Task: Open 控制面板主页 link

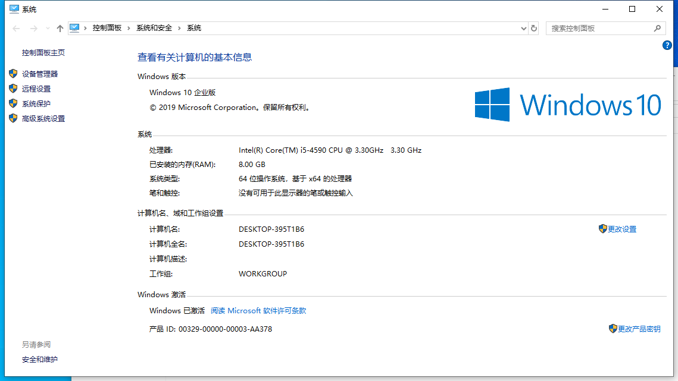Action: coord(43,53)
